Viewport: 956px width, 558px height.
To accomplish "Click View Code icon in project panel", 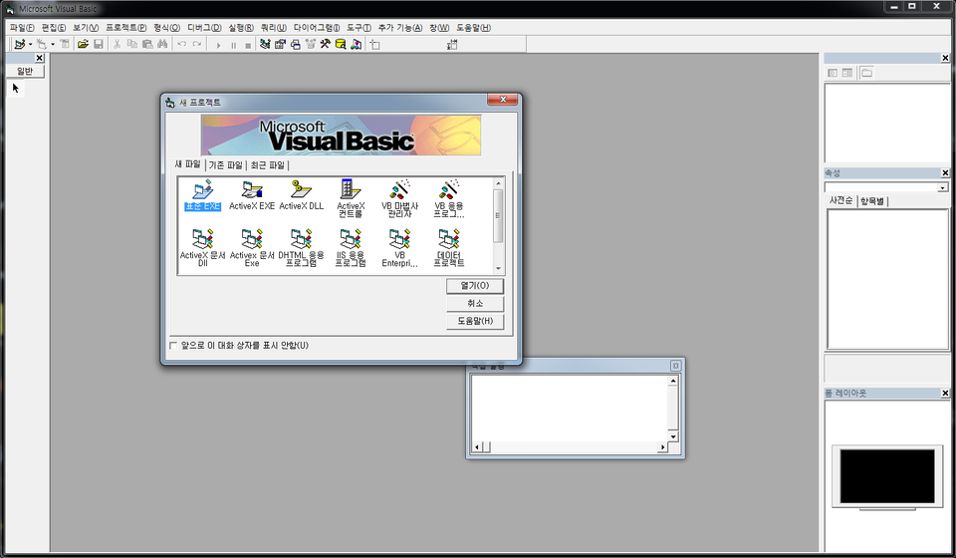I will click(x=833, y=73).
